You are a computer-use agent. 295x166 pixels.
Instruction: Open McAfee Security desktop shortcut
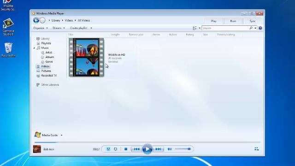[x=8, y=6]
